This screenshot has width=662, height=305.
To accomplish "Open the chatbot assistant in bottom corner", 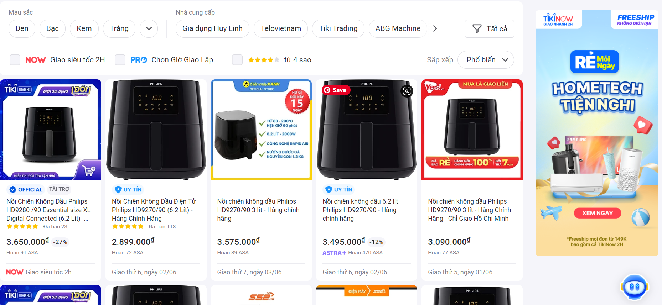I will coord(634,287).
